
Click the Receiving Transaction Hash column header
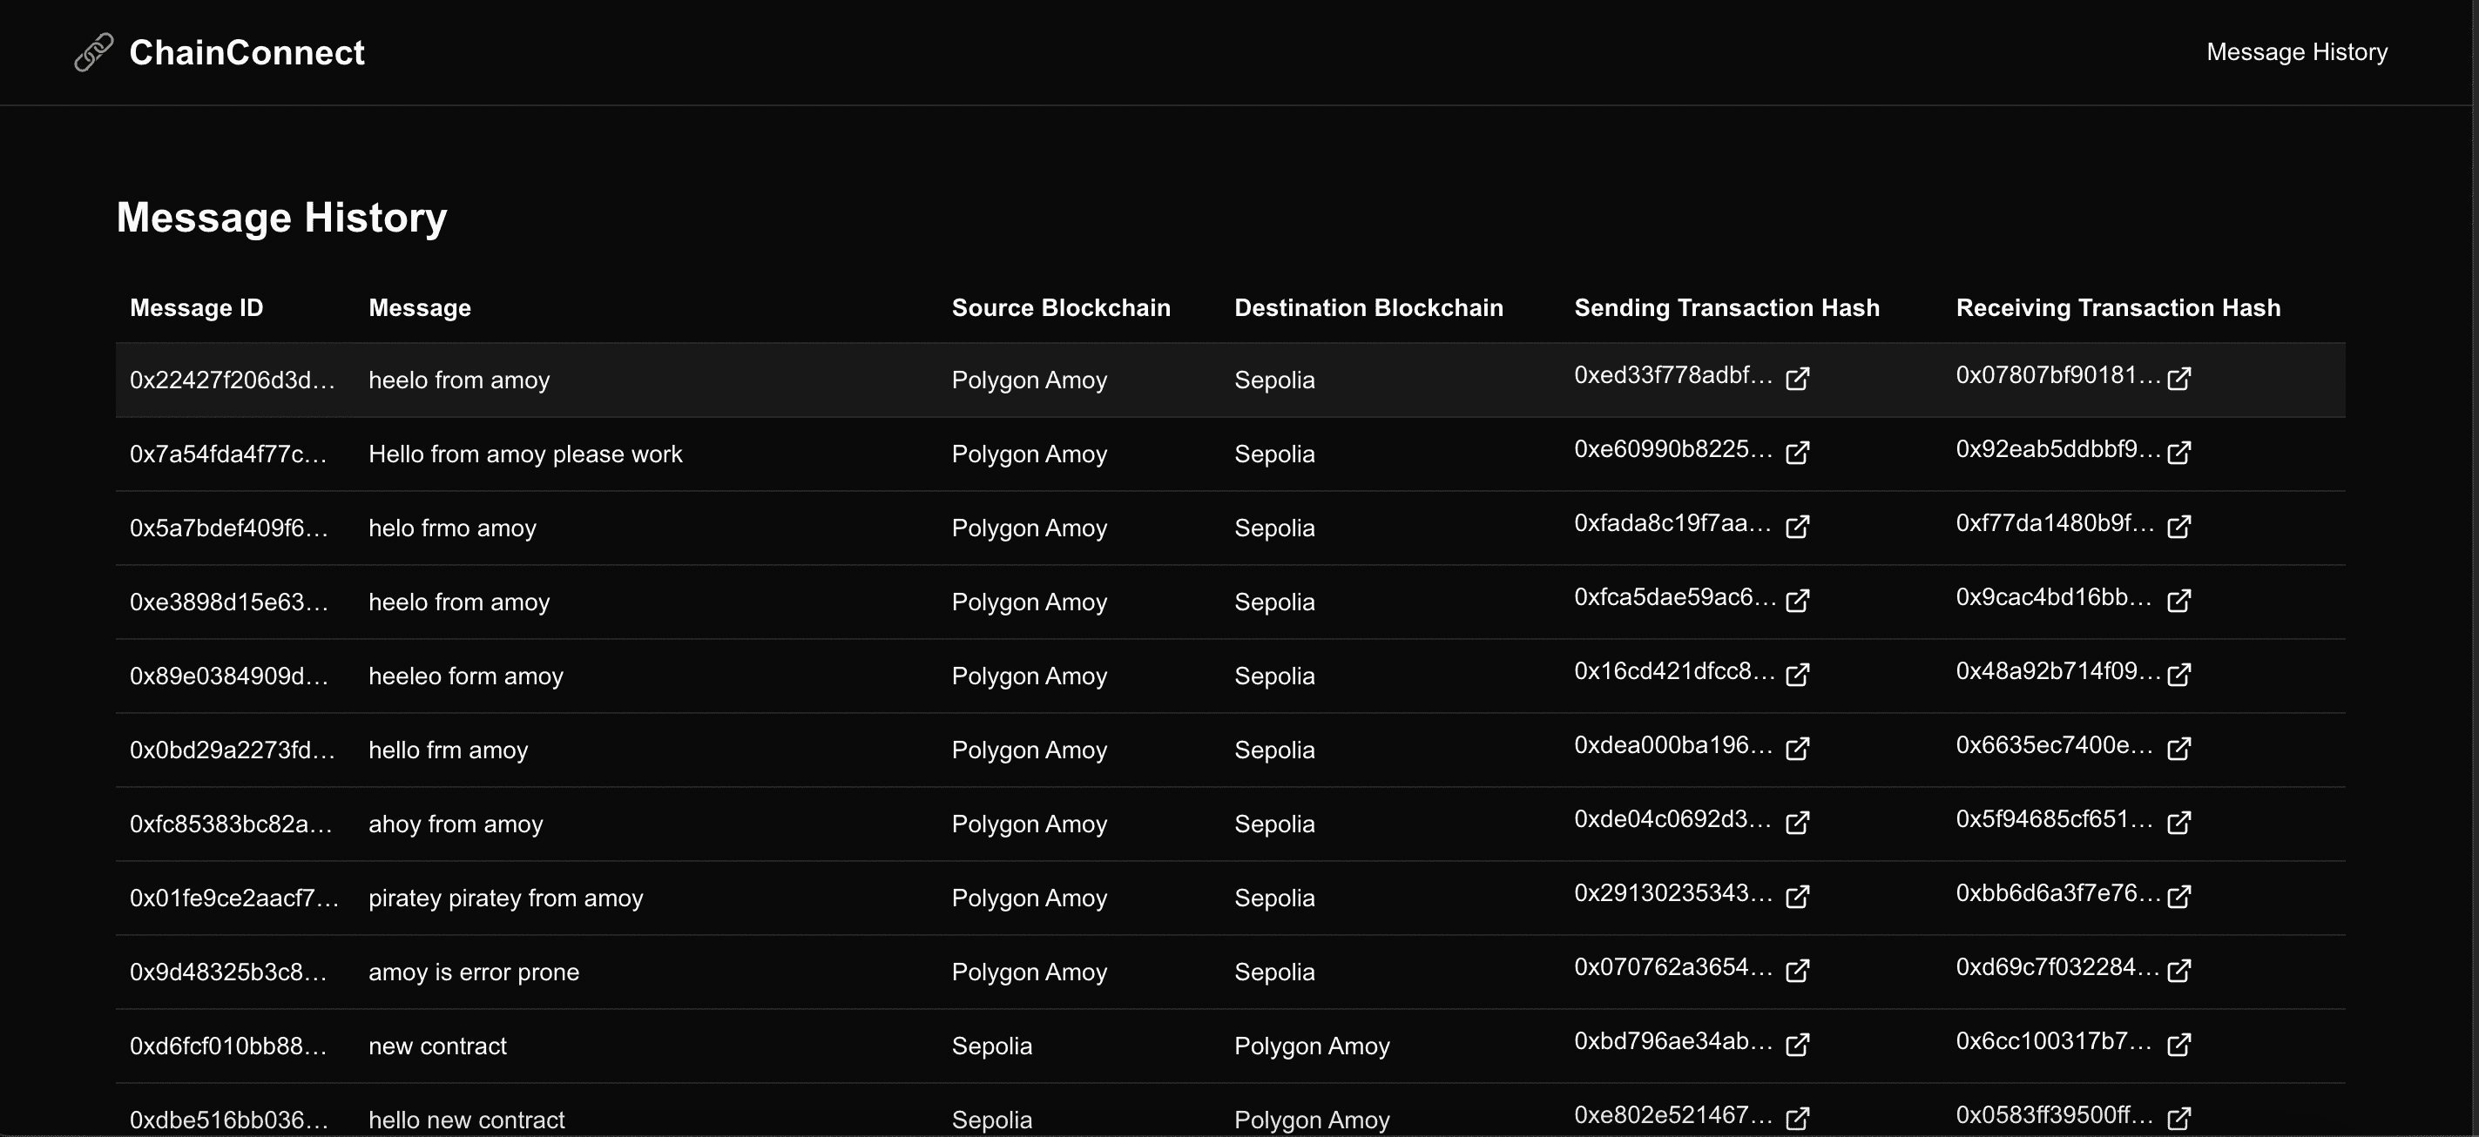pyautogui.click(x=2118, y=308)
